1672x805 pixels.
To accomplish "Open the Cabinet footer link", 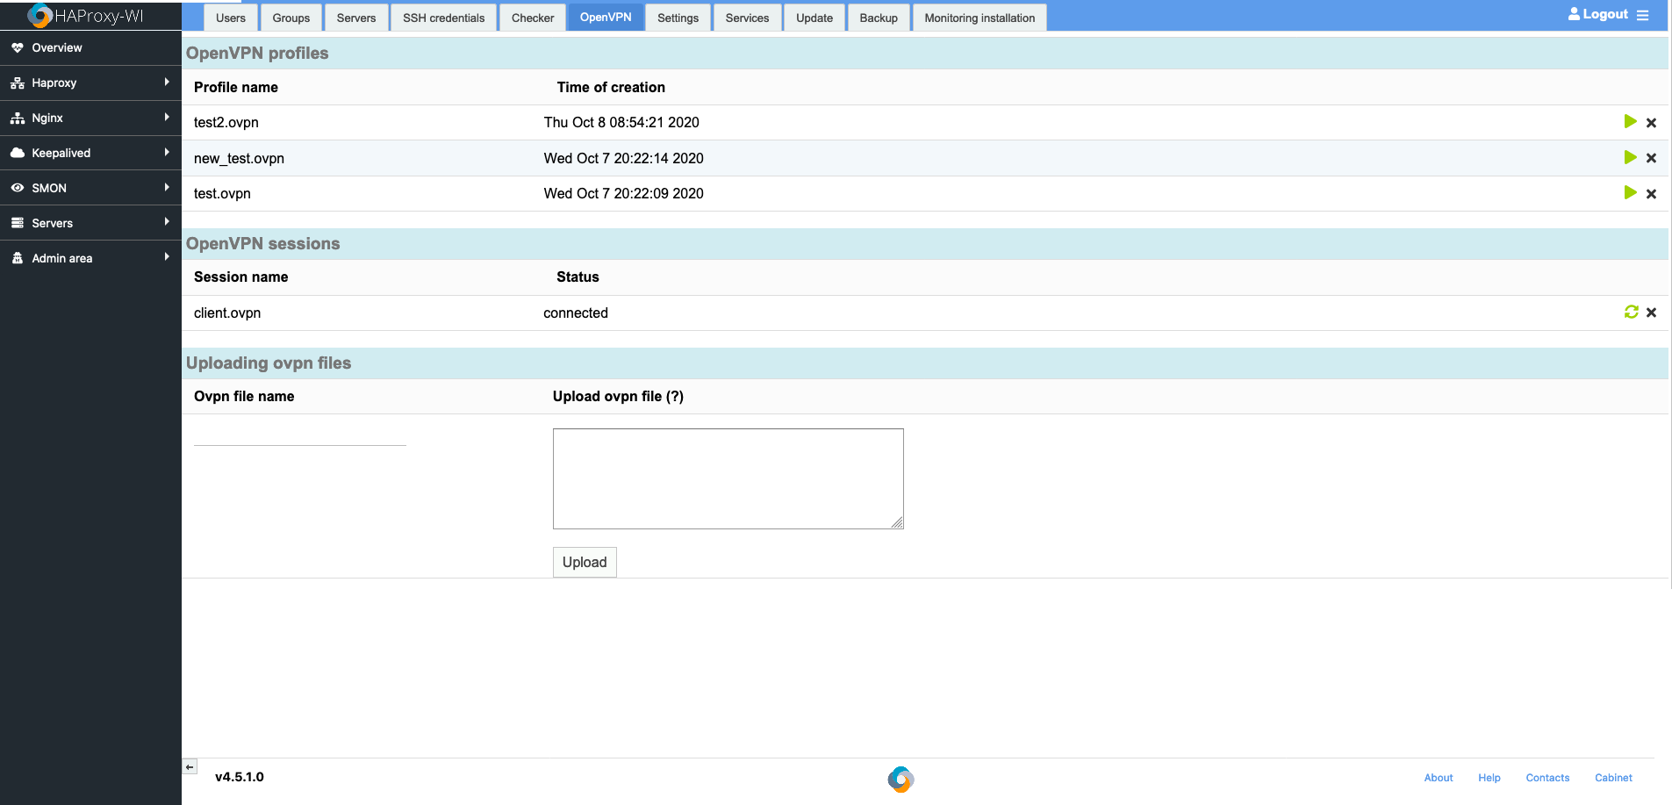I will [1613, 778].
